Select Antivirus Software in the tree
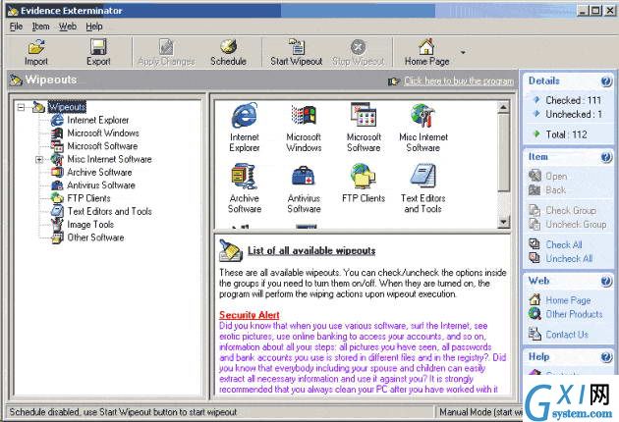Screen dimensions: 619x422 click(x=101, y=185)
